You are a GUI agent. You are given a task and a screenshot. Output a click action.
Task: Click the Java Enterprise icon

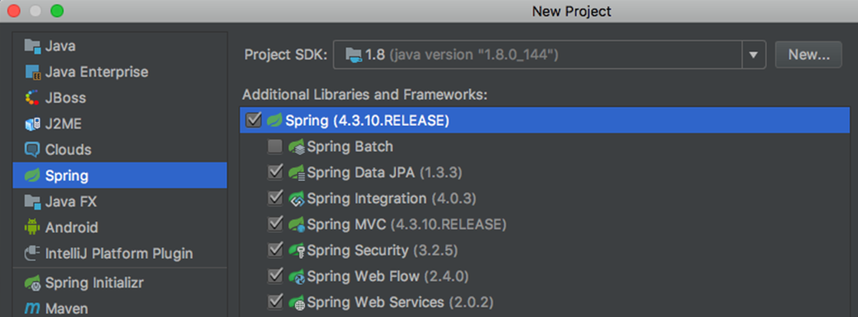[32, 72]
